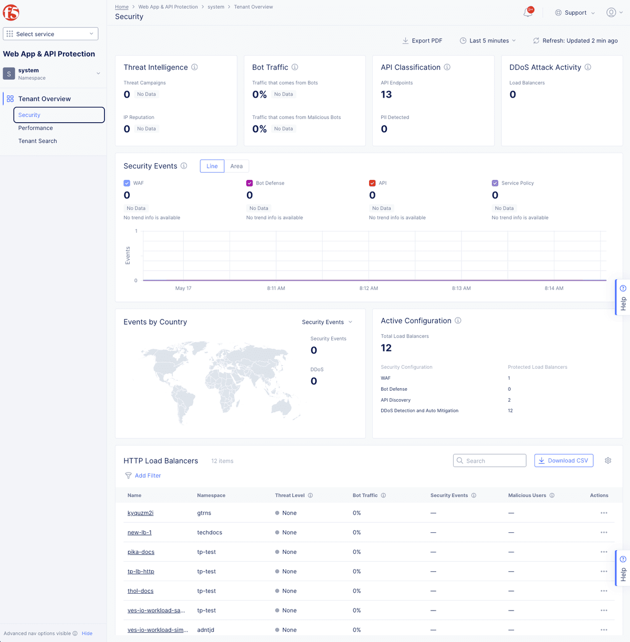Toggle the Service Policy checkbox
Screen dimensions: 630x642
point(495,183)
